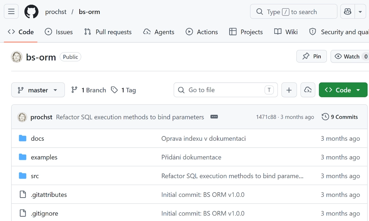Click the bs-orm repository title

click(x=41, y=57)
